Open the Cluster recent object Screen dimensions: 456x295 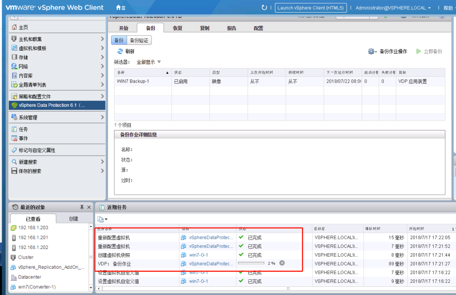pos(26,257)
